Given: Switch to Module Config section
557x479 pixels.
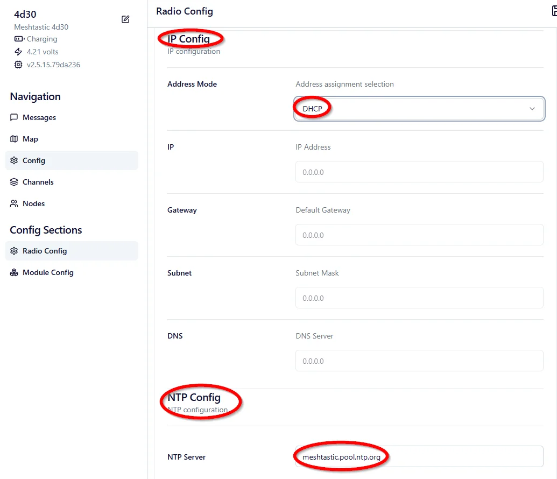Looking at the screenshot, I should 72,272.
